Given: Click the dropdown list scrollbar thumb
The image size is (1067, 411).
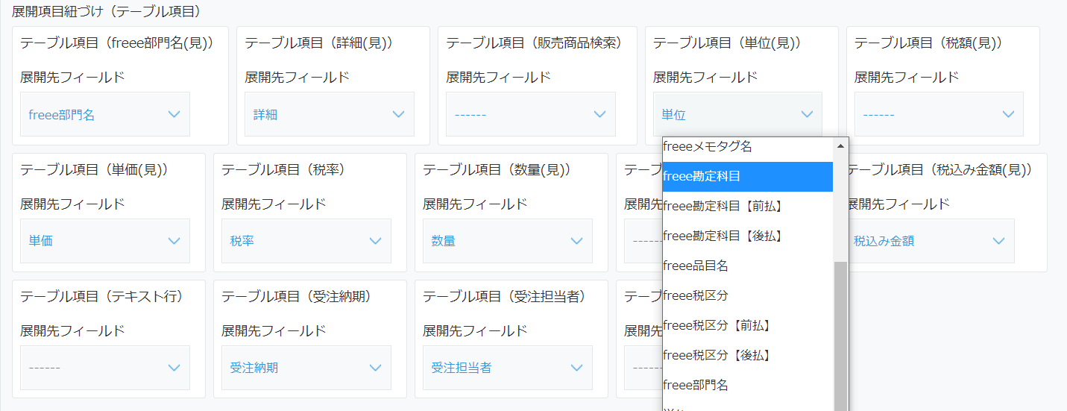Looking at the screenshot, I should tap(840, 336).
